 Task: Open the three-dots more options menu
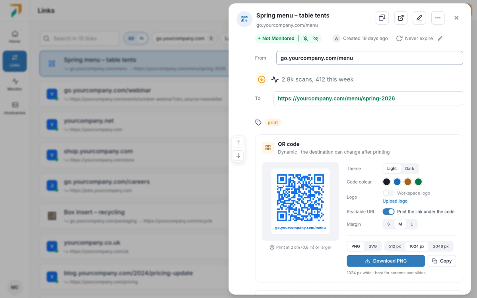click(x=438, y=18)
